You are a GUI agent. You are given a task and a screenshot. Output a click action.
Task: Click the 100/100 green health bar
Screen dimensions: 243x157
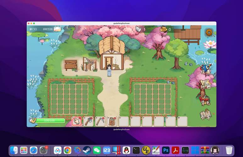pyautogui.click(x=50, y=120)
